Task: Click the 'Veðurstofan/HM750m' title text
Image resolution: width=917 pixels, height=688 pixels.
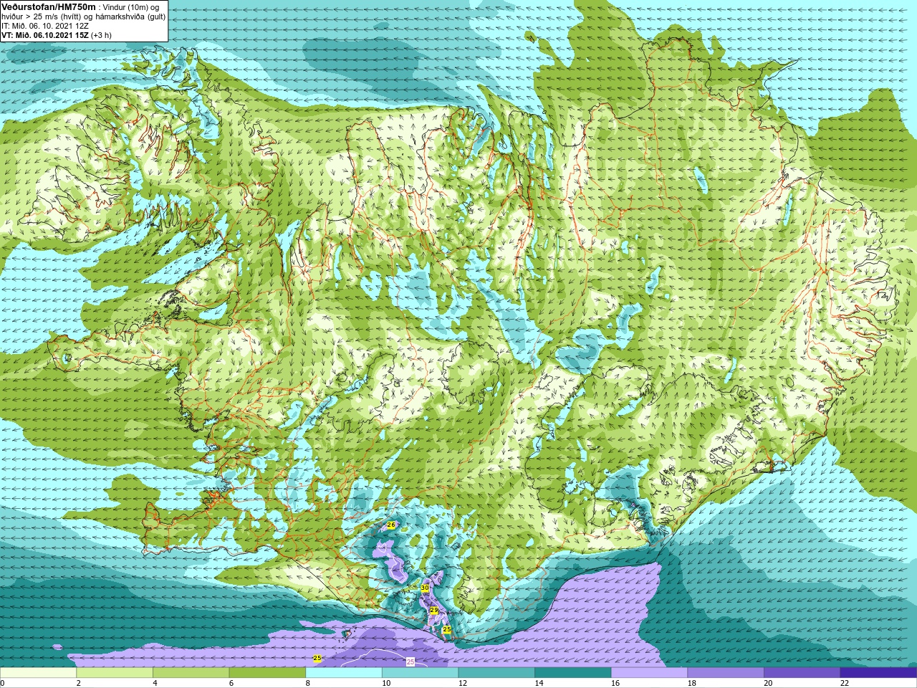Action: point(49,6)
